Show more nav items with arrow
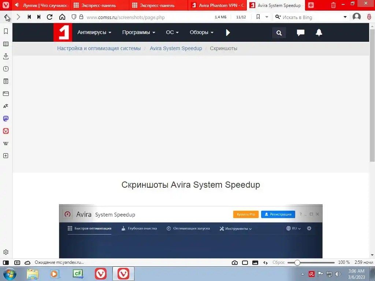 (x=228, y=33)
